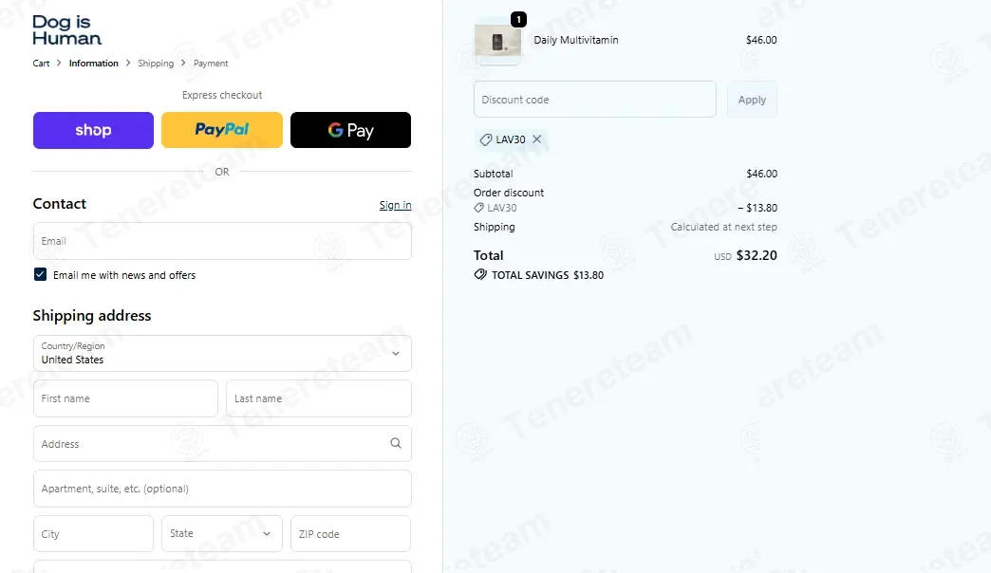Jump to the Shipping breadcrumb step
This screenshot has height=573, width=991.
tap(156, 64)
